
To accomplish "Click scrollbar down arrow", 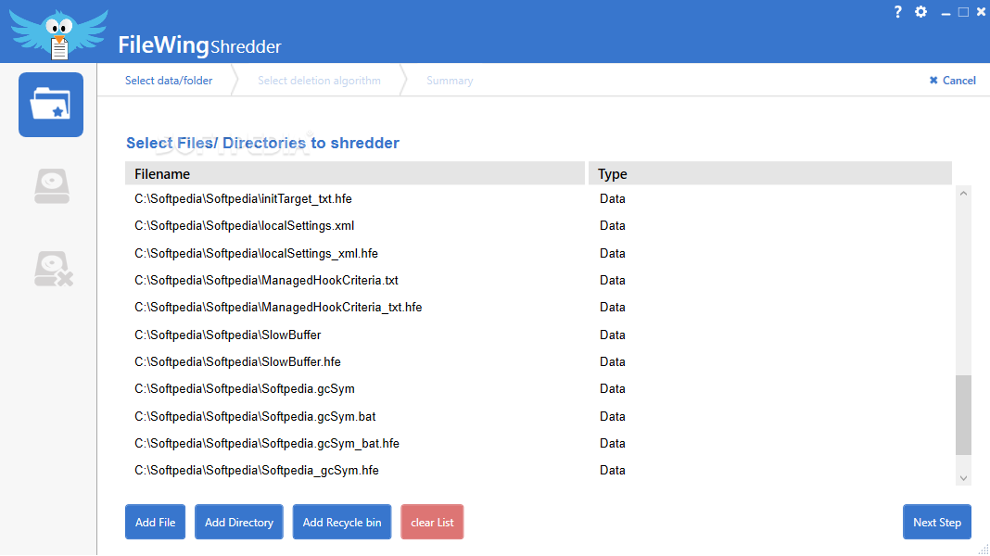I will pyautogui.click(x=963, y=478).
